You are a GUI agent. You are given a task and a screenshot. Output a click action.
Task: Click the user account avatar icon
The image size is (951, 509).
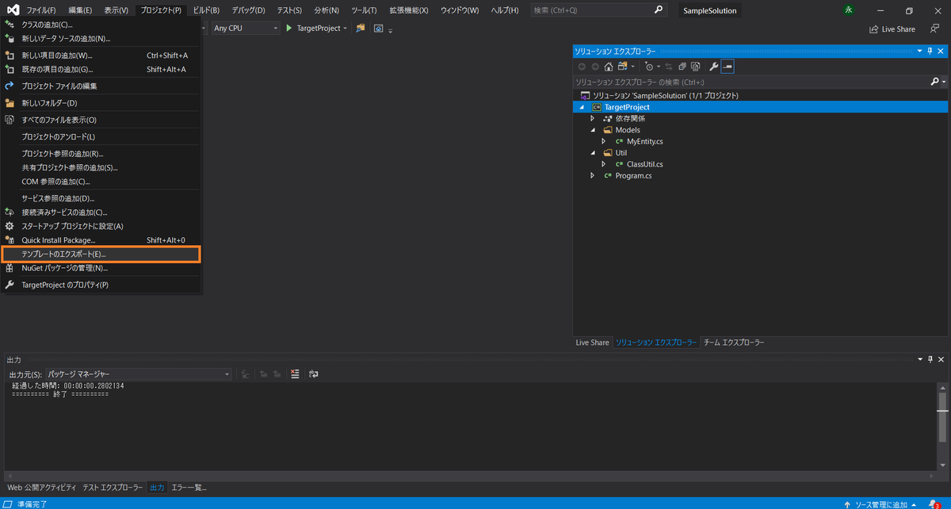pos(849,10)
